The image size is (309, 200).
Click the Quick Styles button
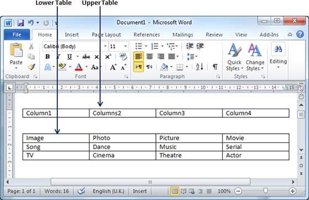[x=235, y=57]
